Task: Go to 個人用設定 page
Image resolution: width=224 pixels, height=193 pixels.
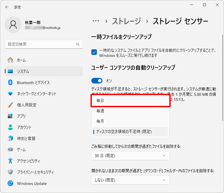Action: point(43,105)
